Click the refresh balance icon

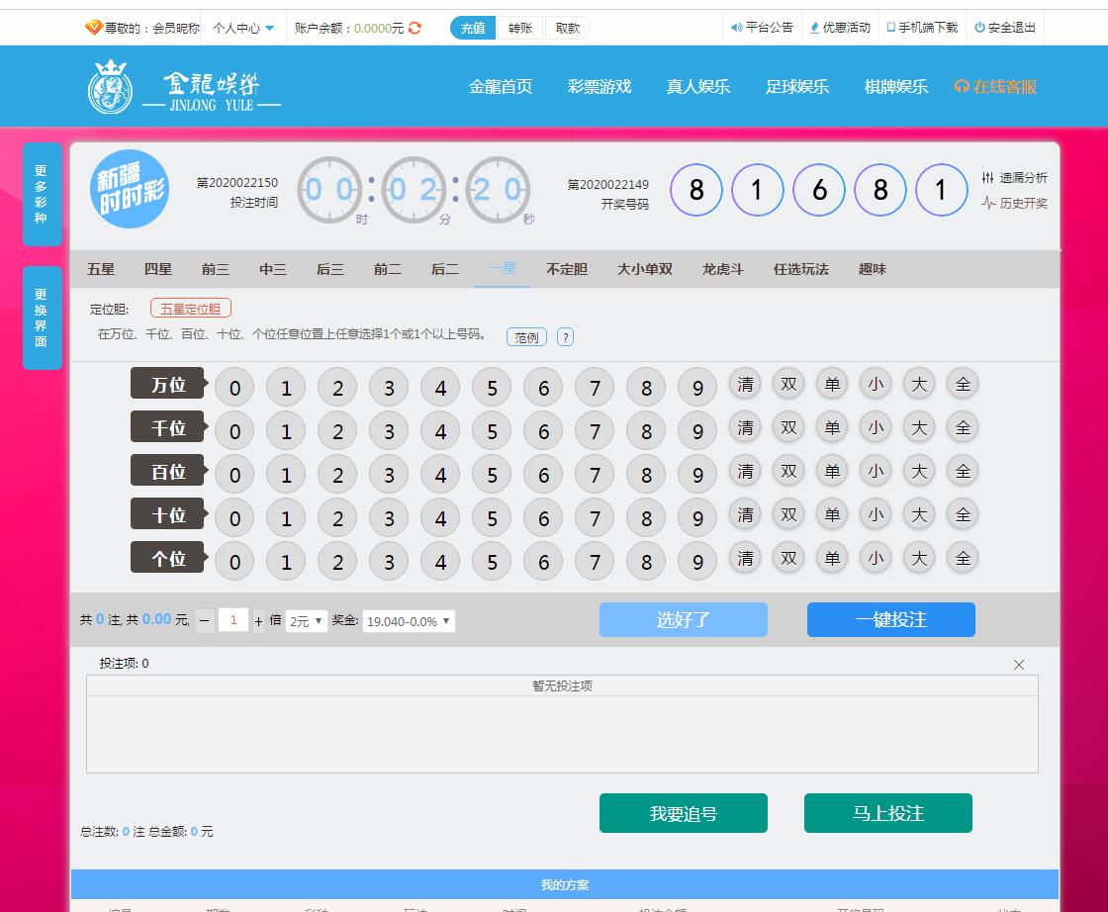tap(415, 28)
